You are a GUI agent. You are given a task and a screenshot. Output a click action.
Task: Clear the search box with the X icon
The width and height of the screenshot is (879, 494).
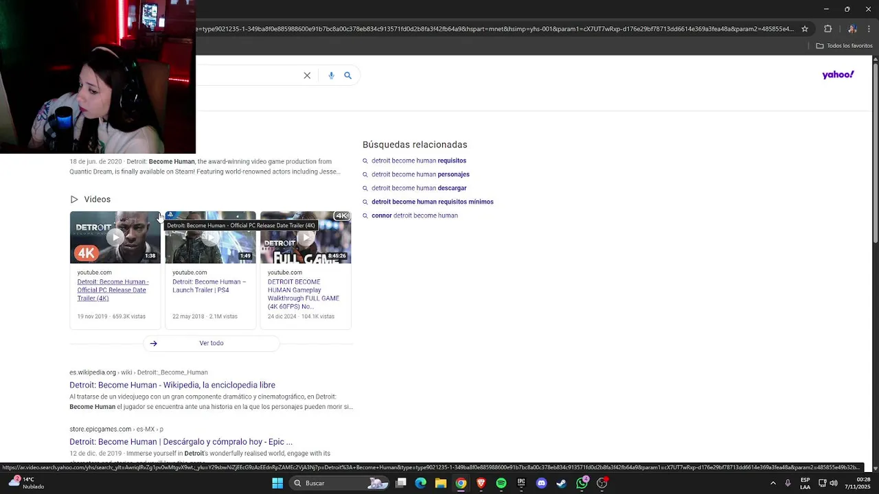(307, 75)
